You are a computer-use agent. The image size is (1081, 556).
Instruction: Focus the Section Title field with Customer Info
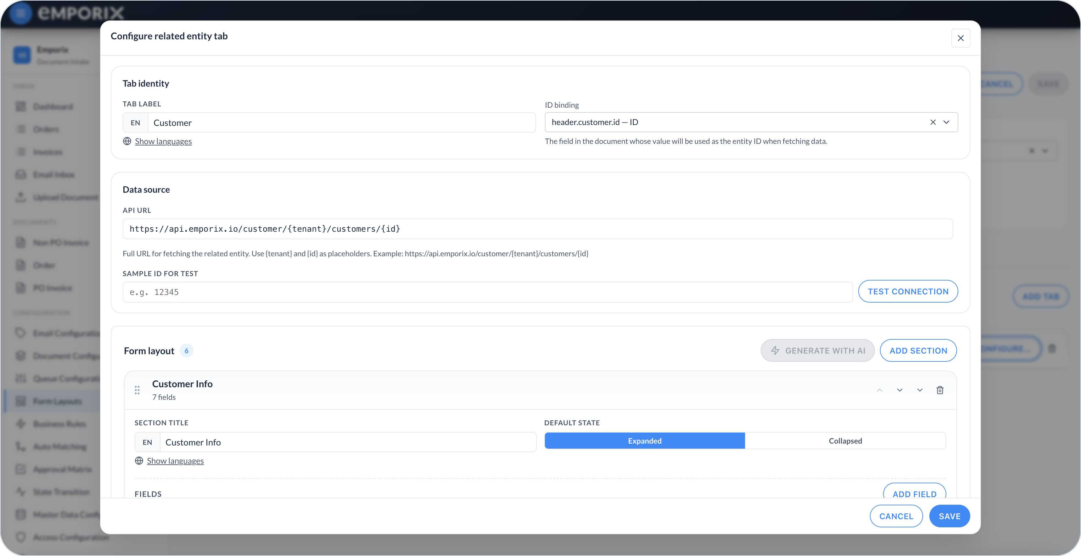(x=348, y=442)
